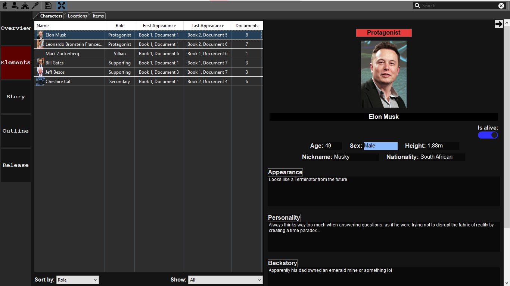Click the add item tool icon
Viewport: 510px width, 286px height.
tap(35, 6)
